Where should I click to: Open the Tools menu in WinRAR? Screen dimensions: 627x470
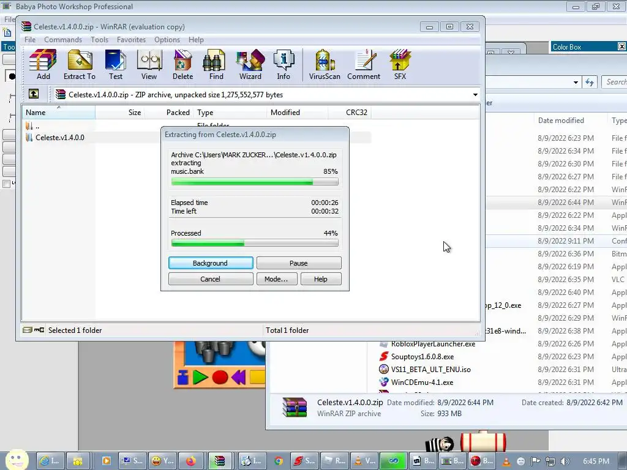[x=99, y=40]
